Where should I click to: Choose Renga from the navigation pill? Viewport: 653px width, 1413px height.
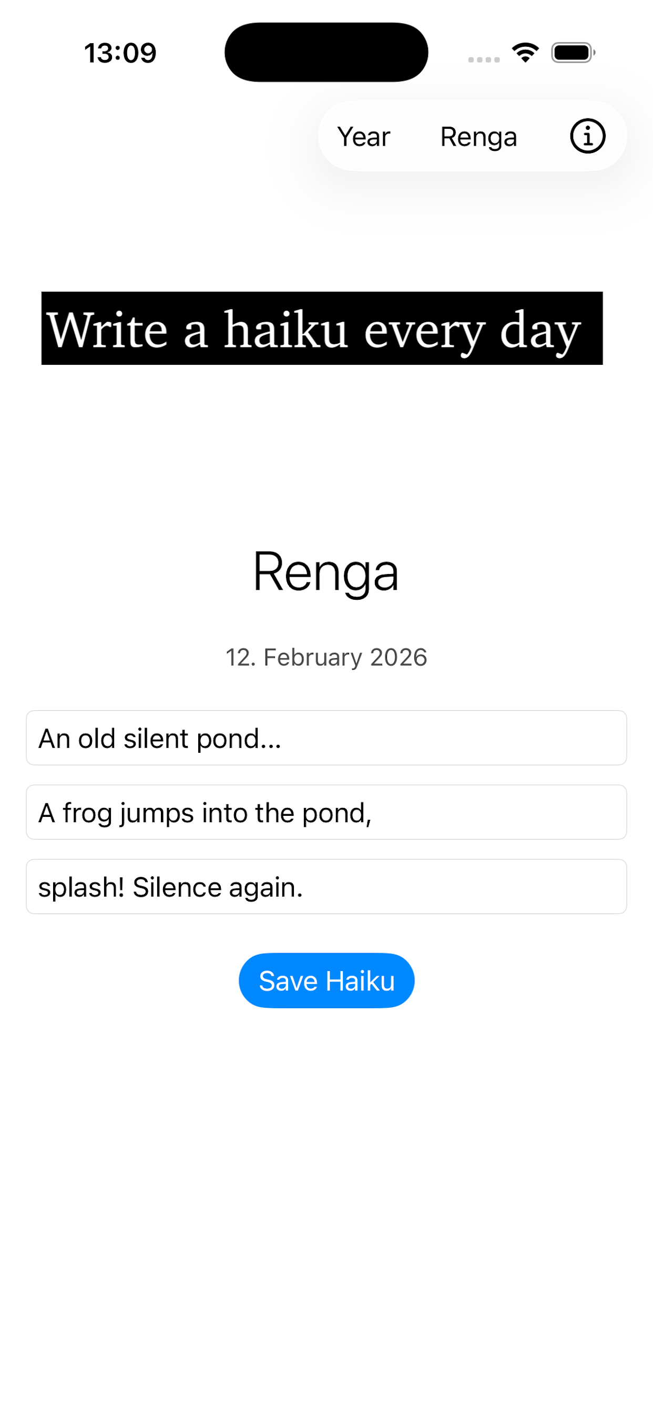(478, 137)
